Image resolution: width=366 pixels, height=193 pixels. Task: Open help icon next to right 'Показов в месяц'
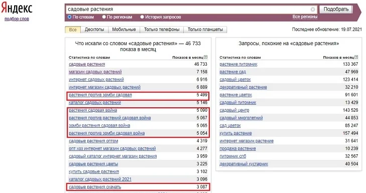(x=356, y=57)
